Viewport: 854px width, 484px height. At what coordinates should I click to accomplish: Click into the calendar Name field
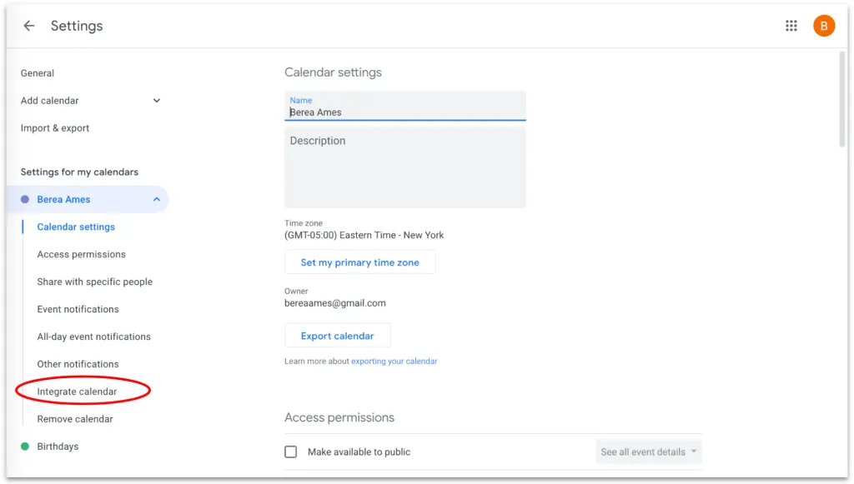pos(405,106)
